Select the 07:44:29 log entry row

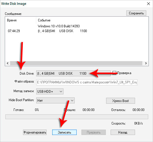(x=47, y=31)
